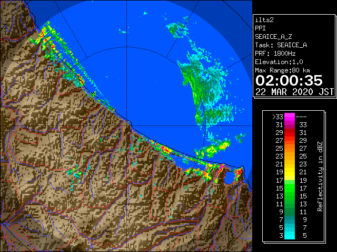Viewport: 337px width, 252px height.
Task: Pick the bright green swatch beside "15"
Action: 290,188
